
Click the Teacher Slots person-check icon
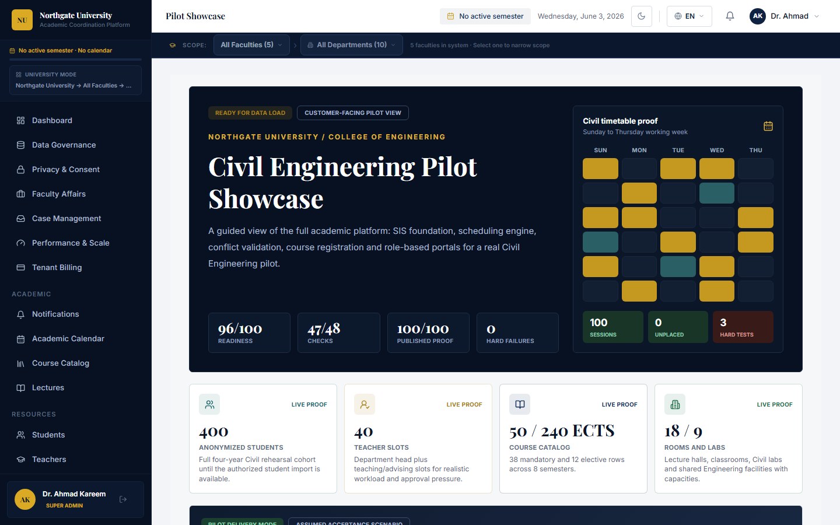click(x=365, y=404)
